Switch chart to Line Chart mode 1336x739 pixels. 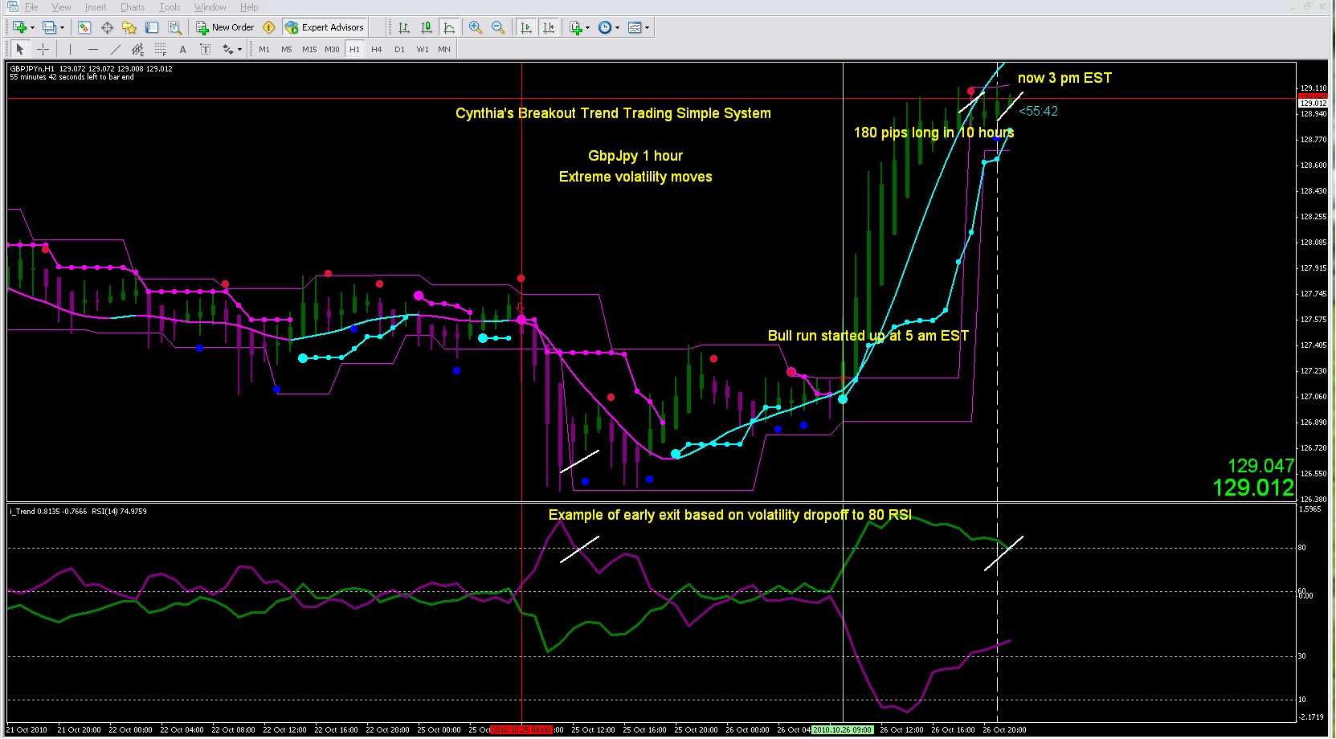tap(449, 27)
